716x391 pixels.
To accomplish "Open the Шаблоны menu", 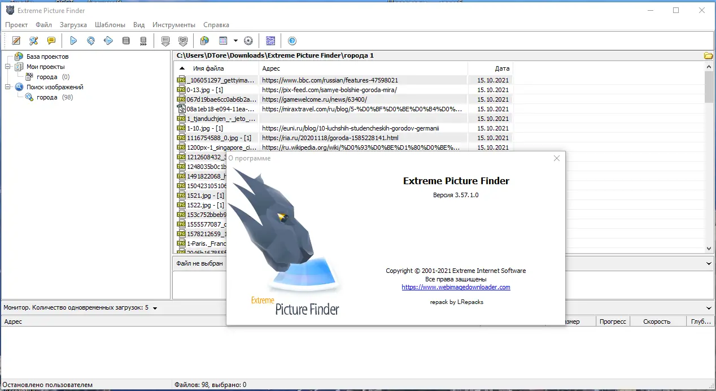I will [110, 25].
